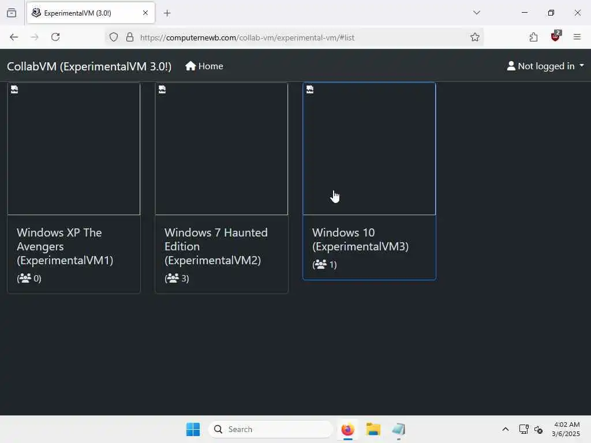The height and width of the screenshot is (443, 591).
Task: Open the Firefox application menu
Action: coord(577,37)
